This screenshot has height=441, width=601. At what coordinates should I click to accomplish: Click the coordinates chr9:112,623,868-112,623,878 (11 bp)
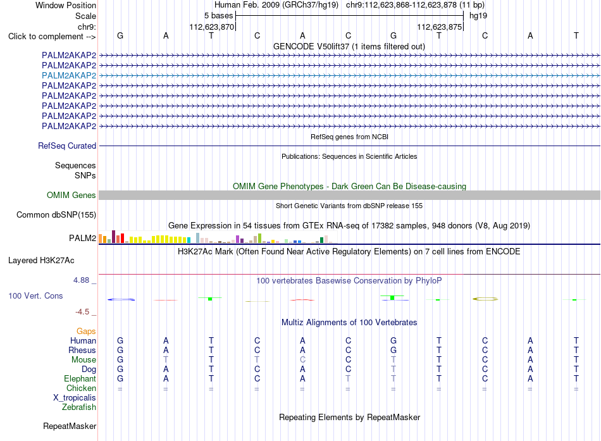[x=415, y=5]
